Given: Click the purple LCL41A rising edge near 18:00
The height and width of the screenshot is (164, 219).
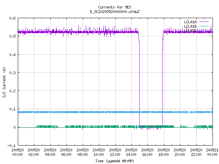Looking at the screenshot, I should (162, 84).
